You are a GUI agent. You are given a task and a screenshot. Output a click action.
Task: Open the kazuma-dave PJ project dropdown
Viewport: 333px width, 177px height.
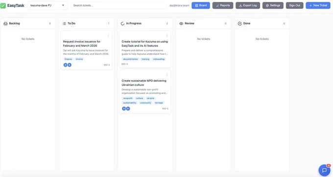[48, 5]
